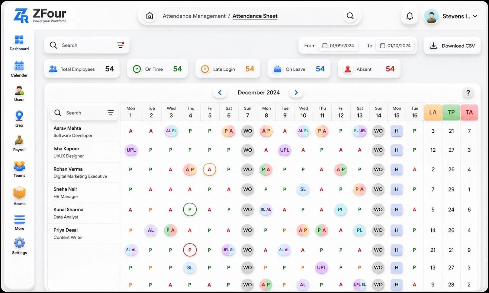Open filter icon in employee search box
This screenshot has height=293, width=489.
111,113
